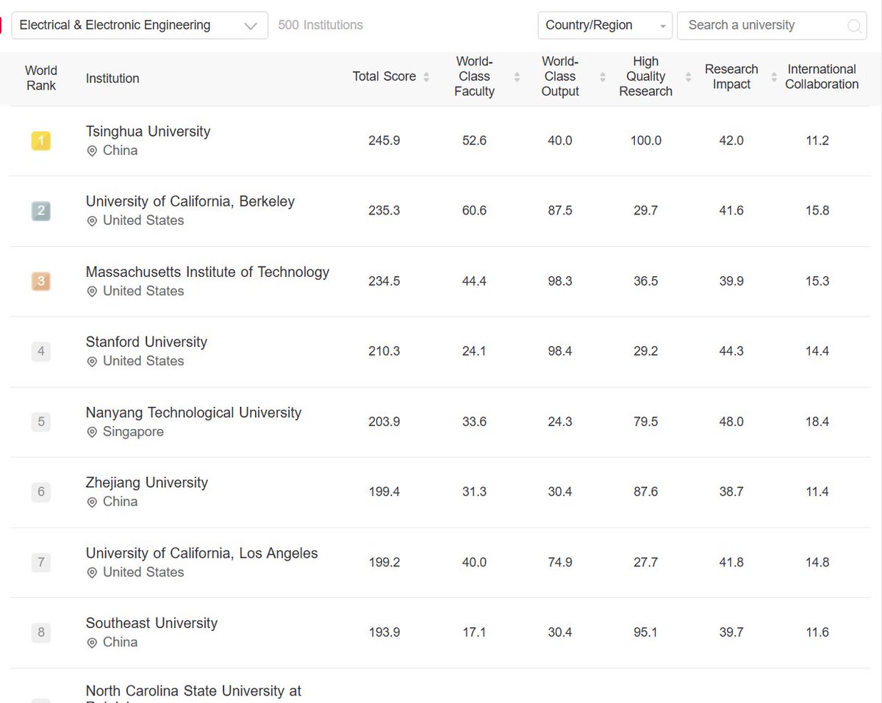This screenshot has height=703, width=882.
Task: Click the rank 5 badge
Action: [41, 422]
